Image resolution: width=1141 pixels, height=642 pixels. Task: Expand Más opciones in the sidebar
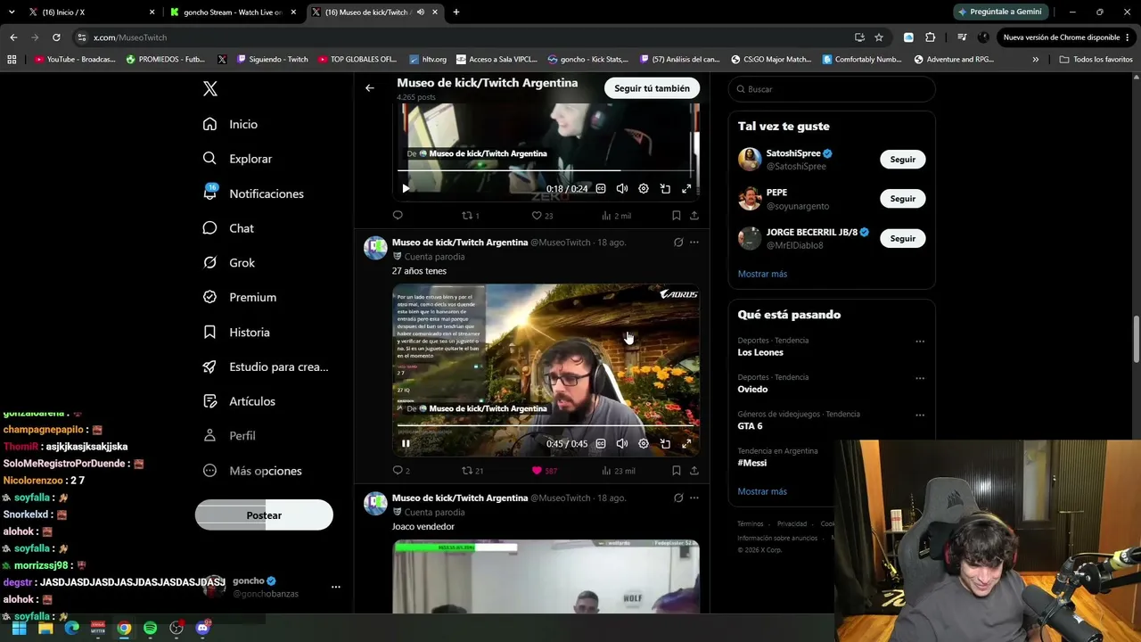pos(252,471)
